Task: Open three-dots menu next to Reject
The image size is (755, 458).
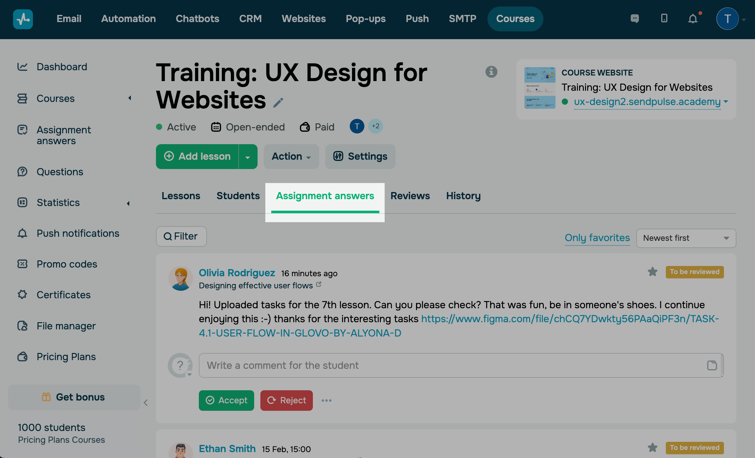Action: (x=327, y=401)
